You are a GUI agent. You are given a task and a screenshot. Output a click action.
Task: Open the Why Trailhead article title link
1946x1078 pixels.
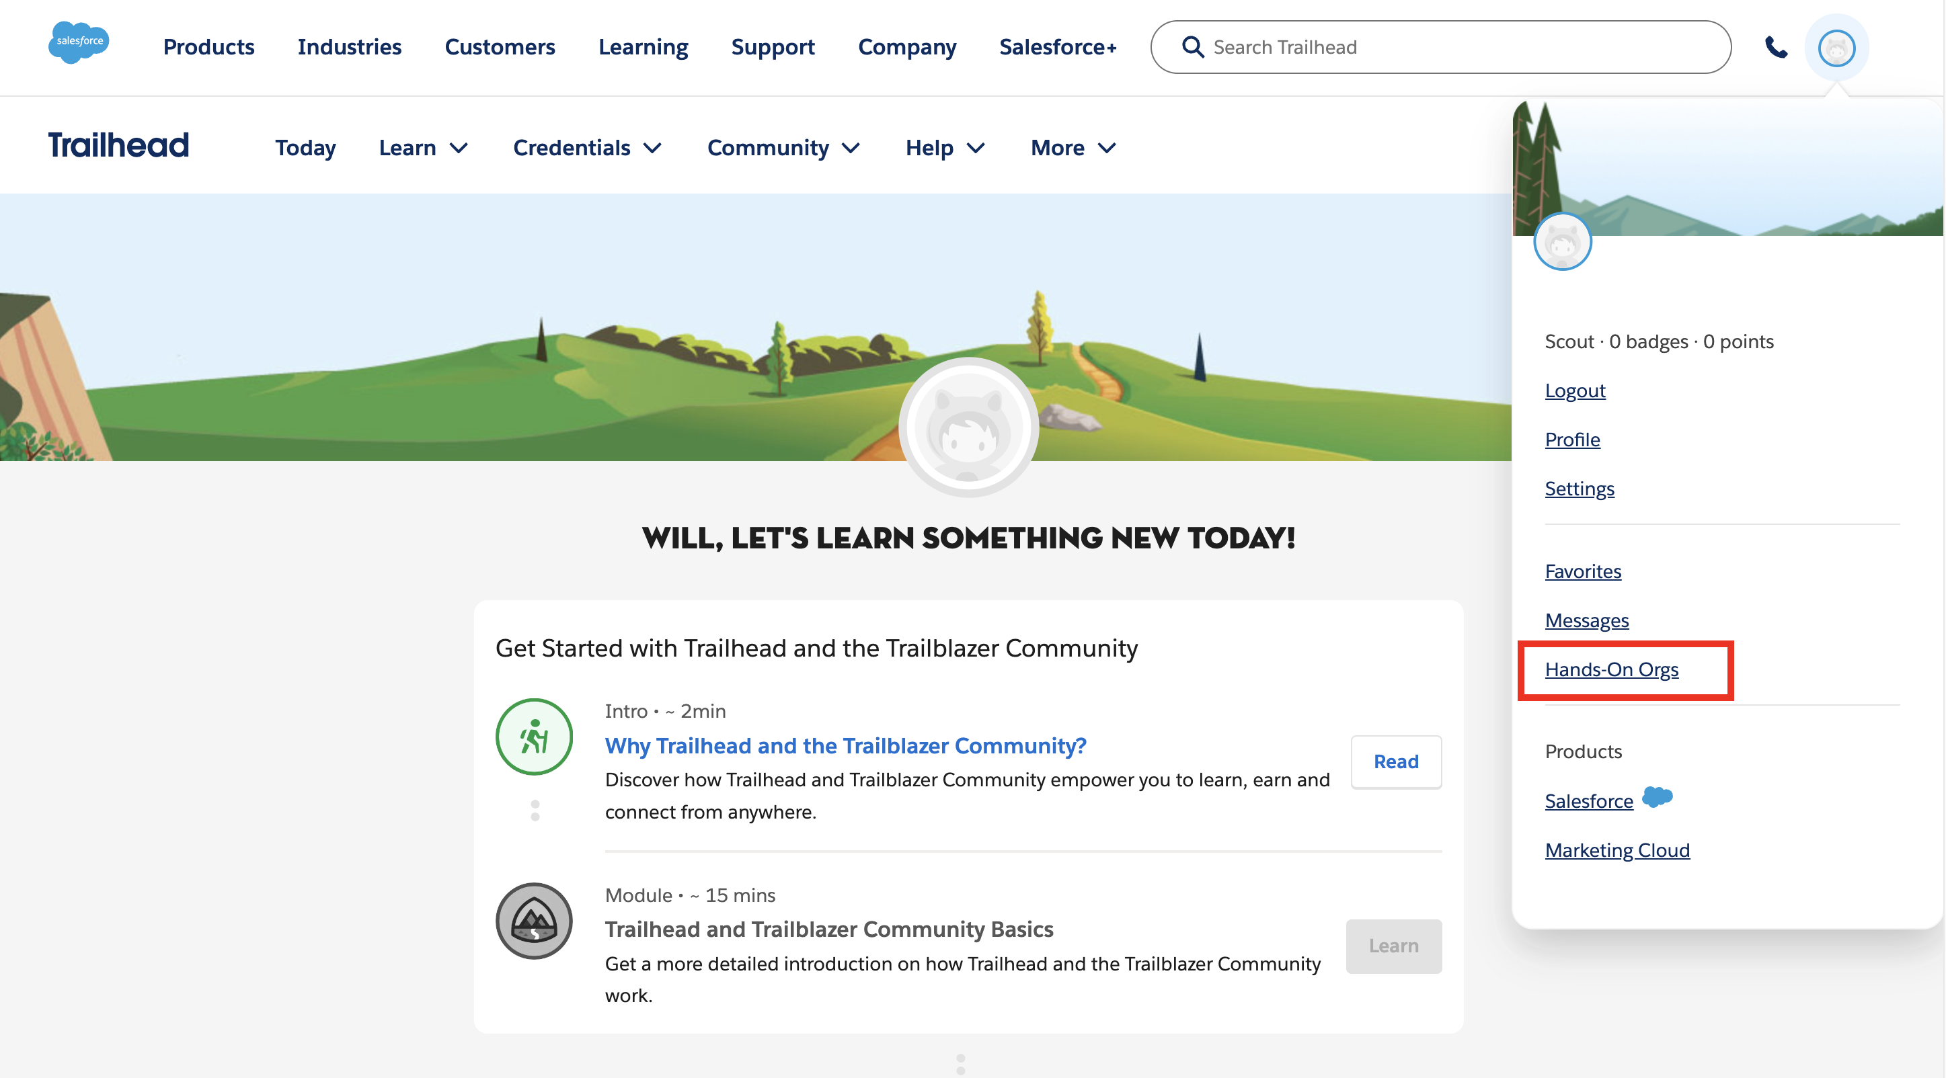point(845,746)
